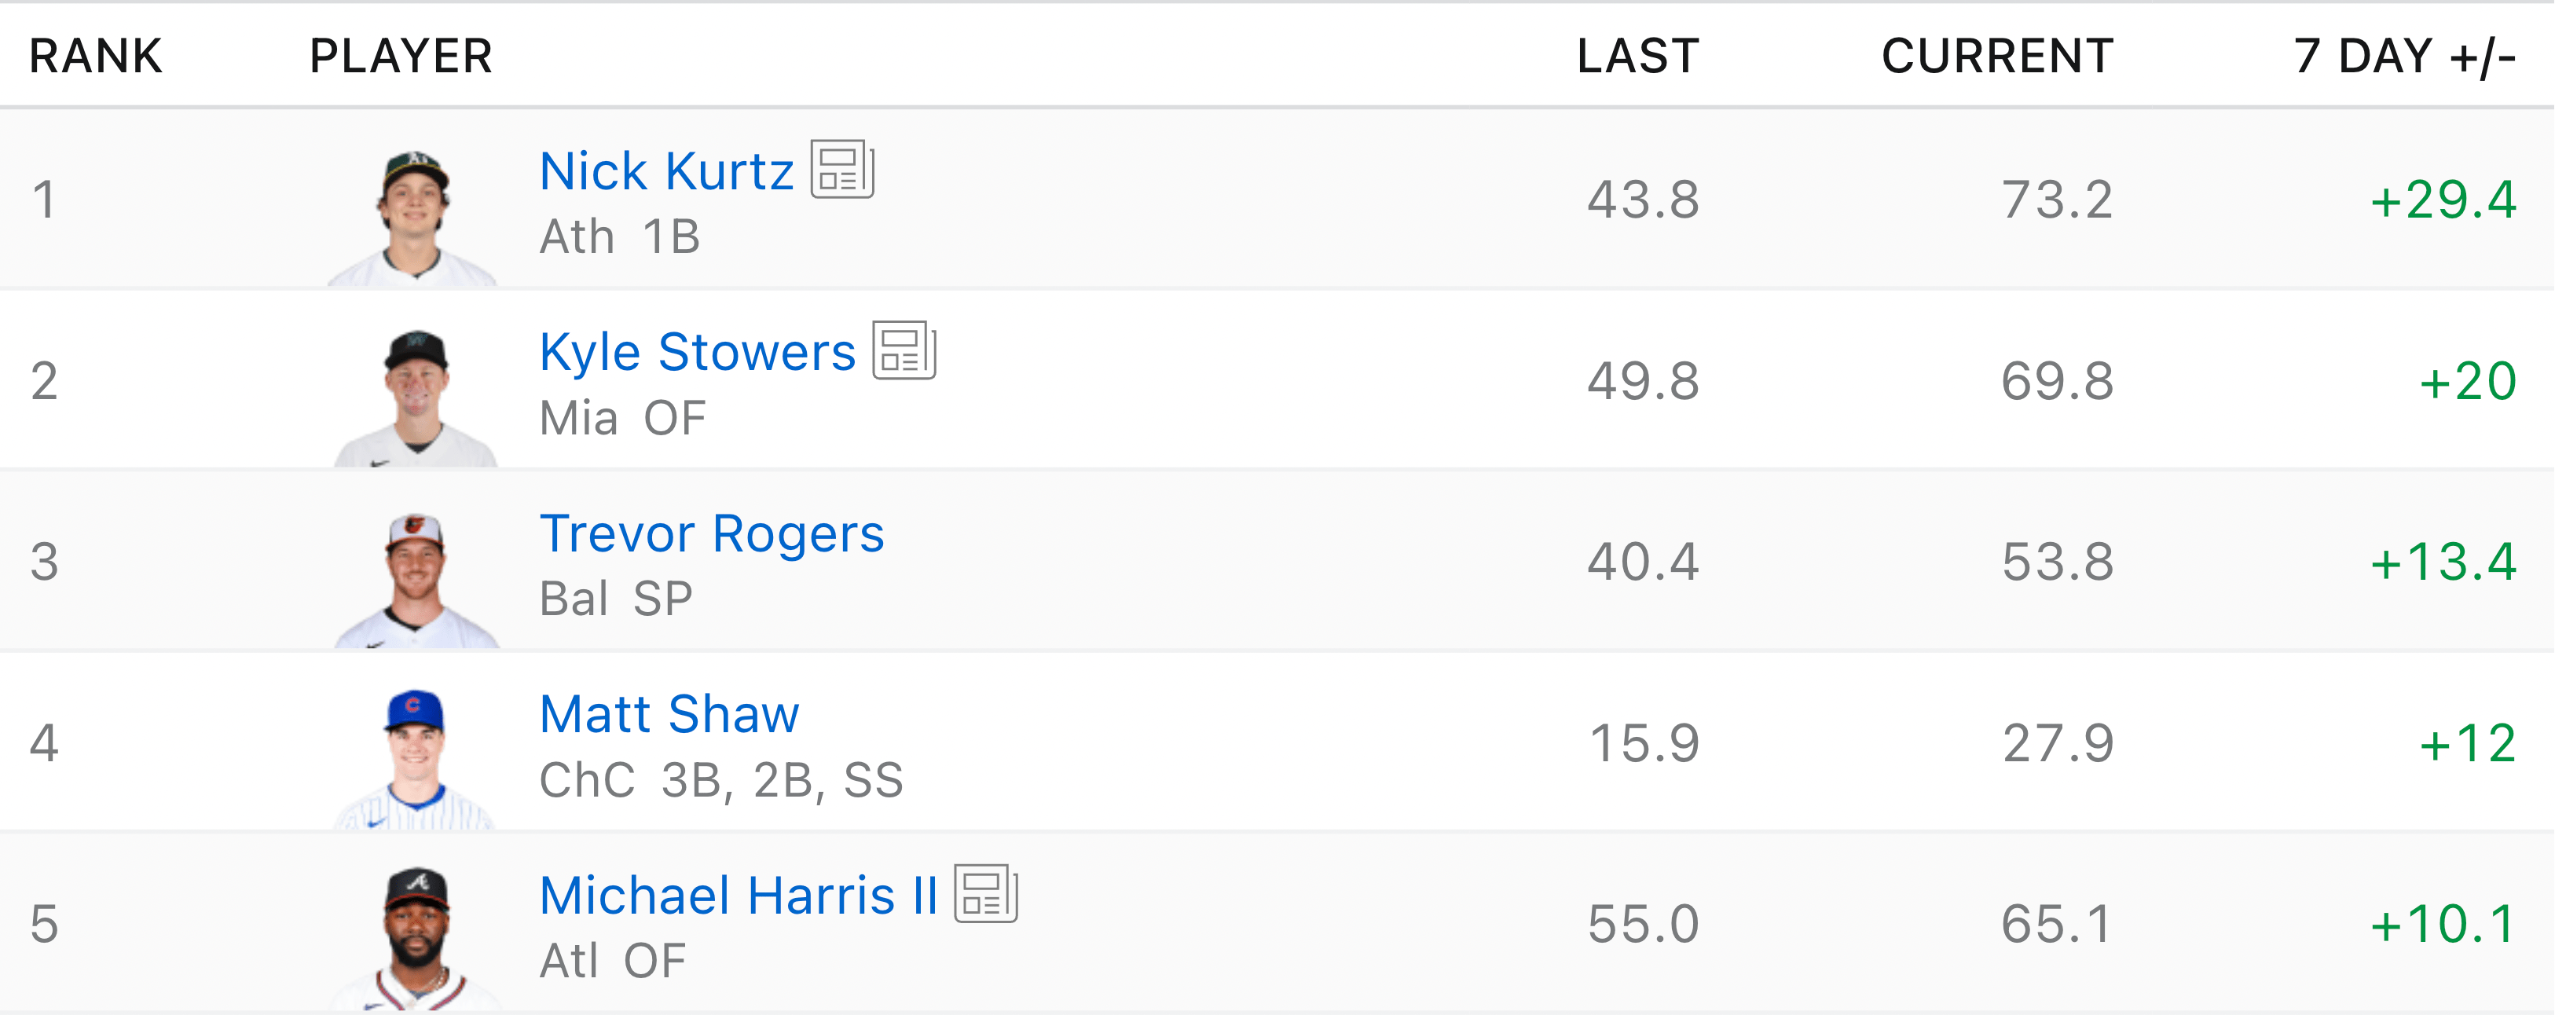Sort by LAST column header
The image size is (2555, 1015).
tap(1637, 56)
